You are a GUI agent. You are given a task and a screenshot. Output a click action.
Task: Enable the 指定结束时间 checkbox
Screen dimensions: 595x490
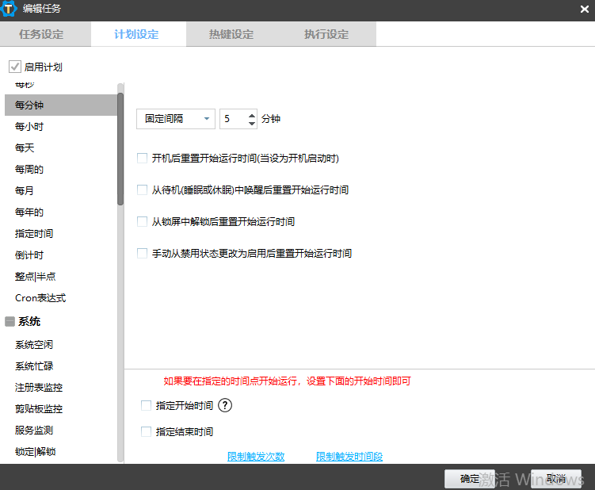(x=146, y=432)
